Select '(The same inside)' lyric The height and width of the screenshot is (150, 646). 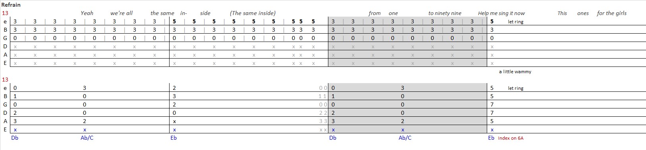[253, 13]
